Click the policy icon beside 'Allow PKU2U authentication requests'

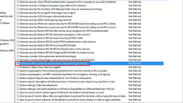(18, 2)
